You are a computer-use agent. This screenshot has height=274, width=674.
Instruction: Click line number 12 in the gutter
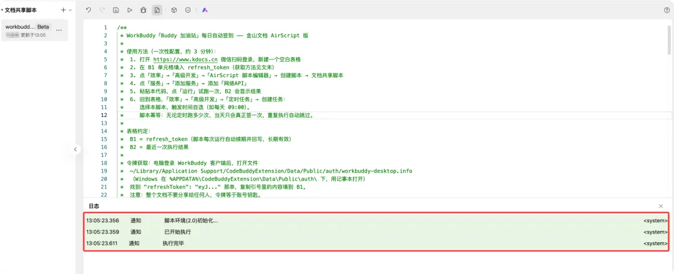click(x=104, y=115)
